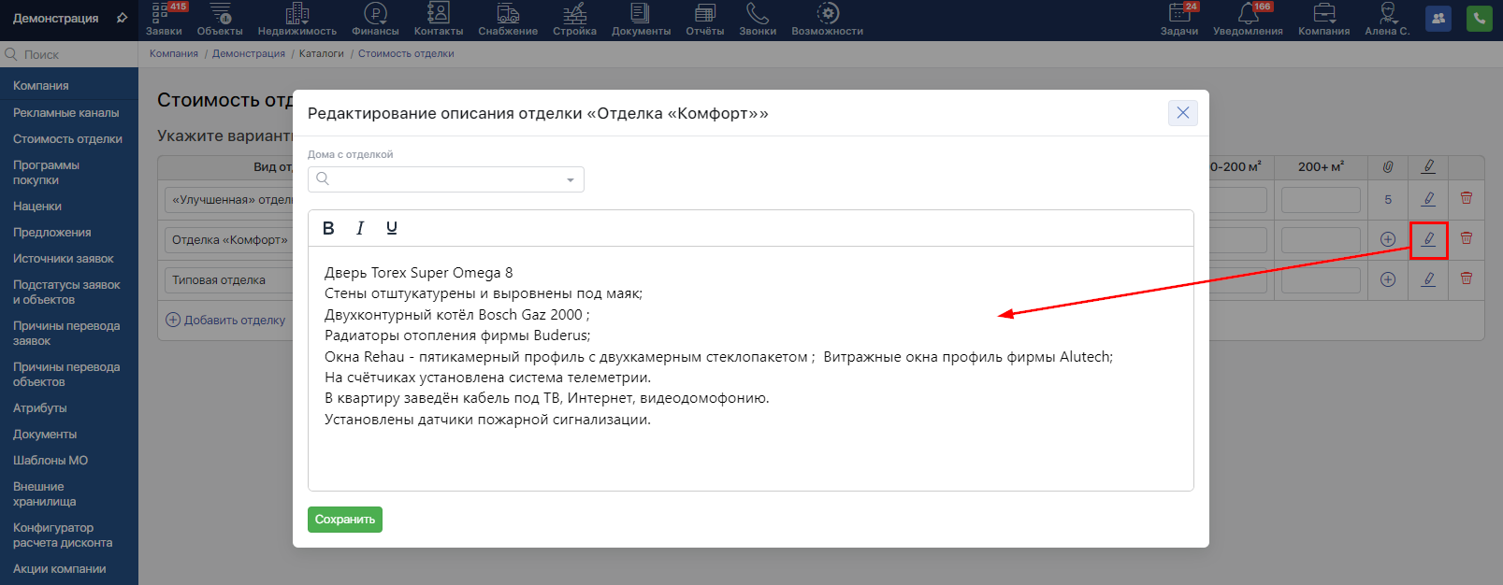Toggle italic formatting in the editor
This screenshot has height=585, width=1503.
(x=360, y=228)
